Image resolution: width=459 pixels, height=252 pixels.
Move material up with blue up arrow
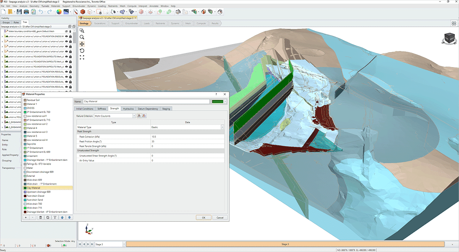(62, 218)
